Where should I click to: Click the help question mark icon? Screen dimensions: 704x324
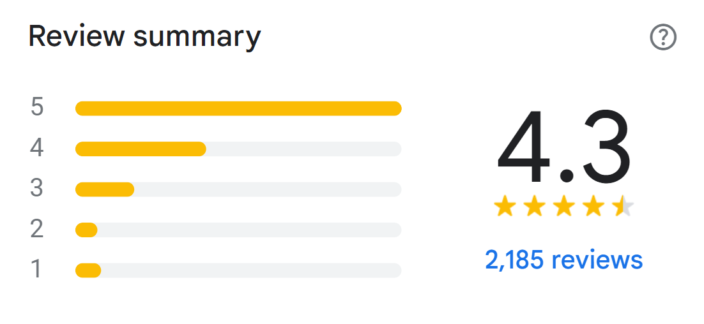pos(663,38)
